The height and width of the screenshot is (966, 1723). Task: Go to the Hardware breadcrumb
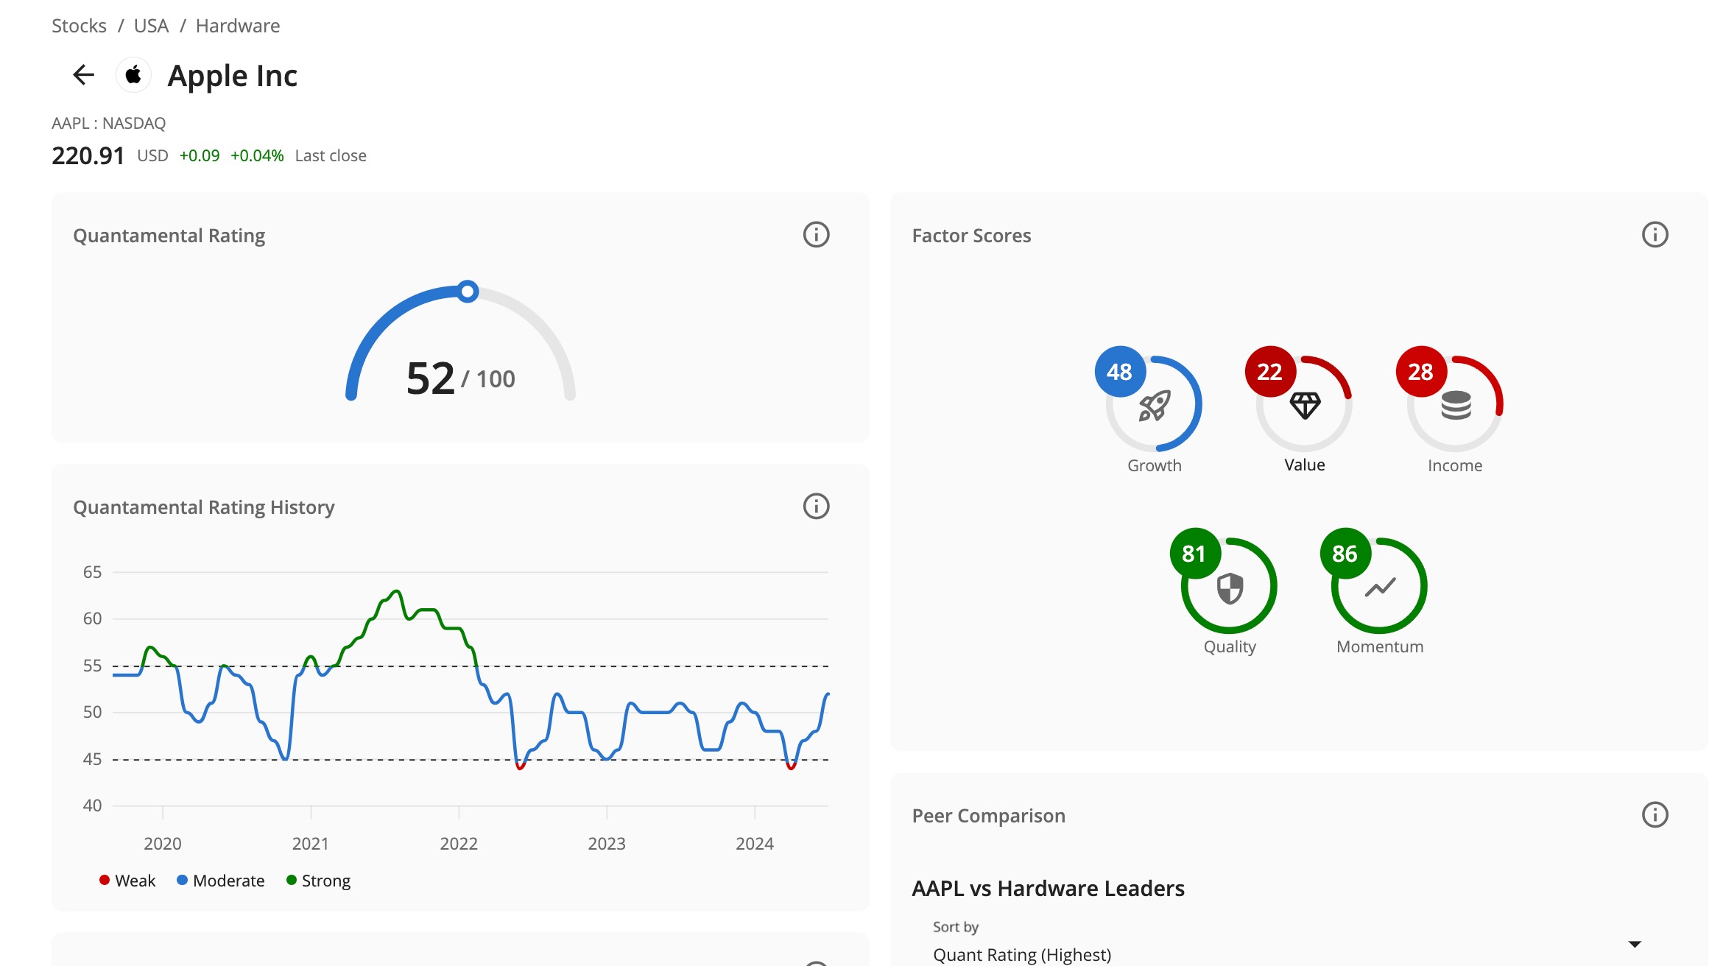238,26
